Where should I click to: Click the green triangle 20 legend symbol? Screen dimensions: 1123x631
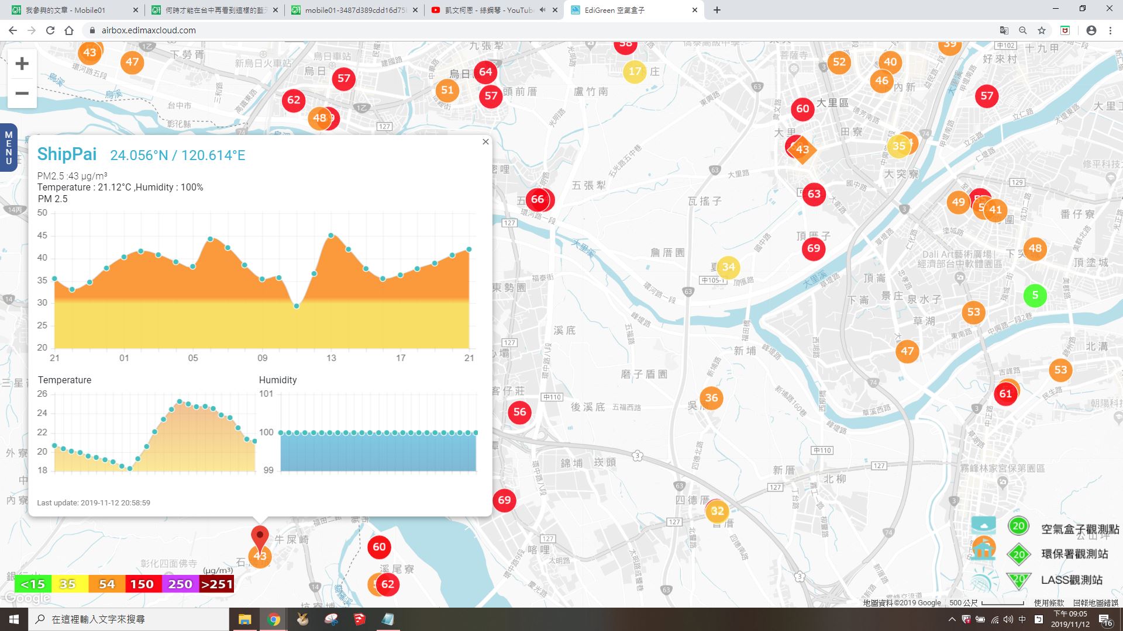(x=1018, y=580)
